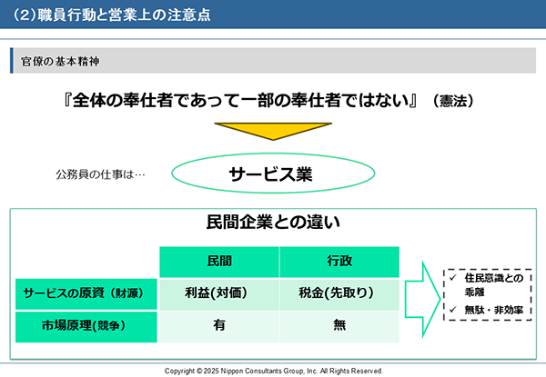Viewport: 546px width, 377px height.
Task: Click the row header サービスの原資（財源）
Action: click(x=86, y=294)
